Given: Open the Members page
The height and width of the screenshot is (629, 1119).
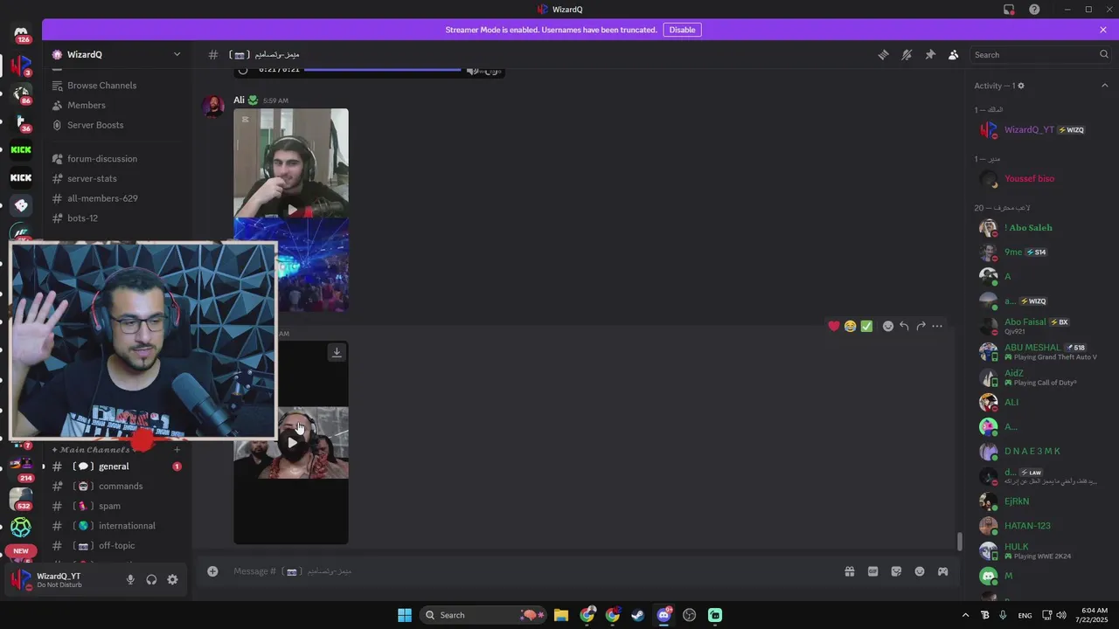Looking at the screenshot, I should 86,105.
